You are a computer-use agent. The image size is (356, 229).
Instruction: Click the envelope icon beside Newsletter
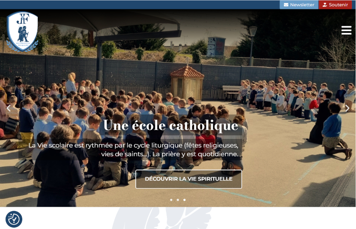coord(286,5)
